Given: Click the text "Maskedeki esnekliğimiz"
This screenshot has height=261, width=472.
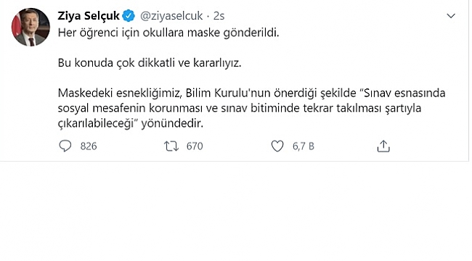Looking at the screenshot, I should [120, 93].
